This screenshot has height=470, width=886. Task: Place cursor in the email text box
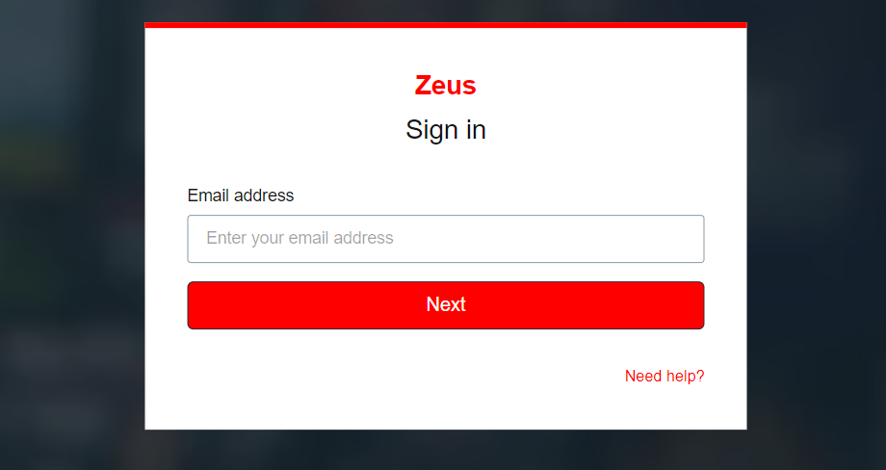(445, 239)
